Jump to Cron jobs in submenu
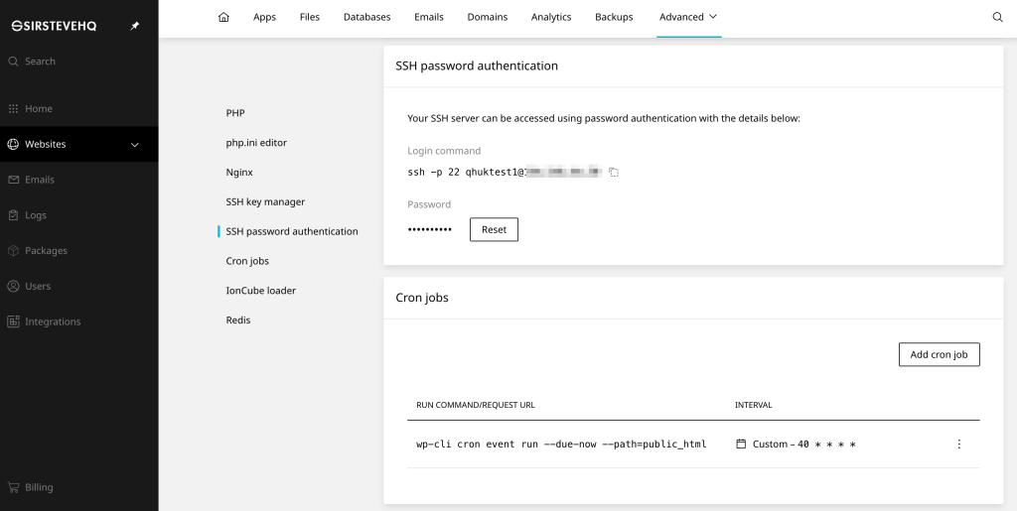This screenshot has height=511, width=1017. (x=247, y=261)
